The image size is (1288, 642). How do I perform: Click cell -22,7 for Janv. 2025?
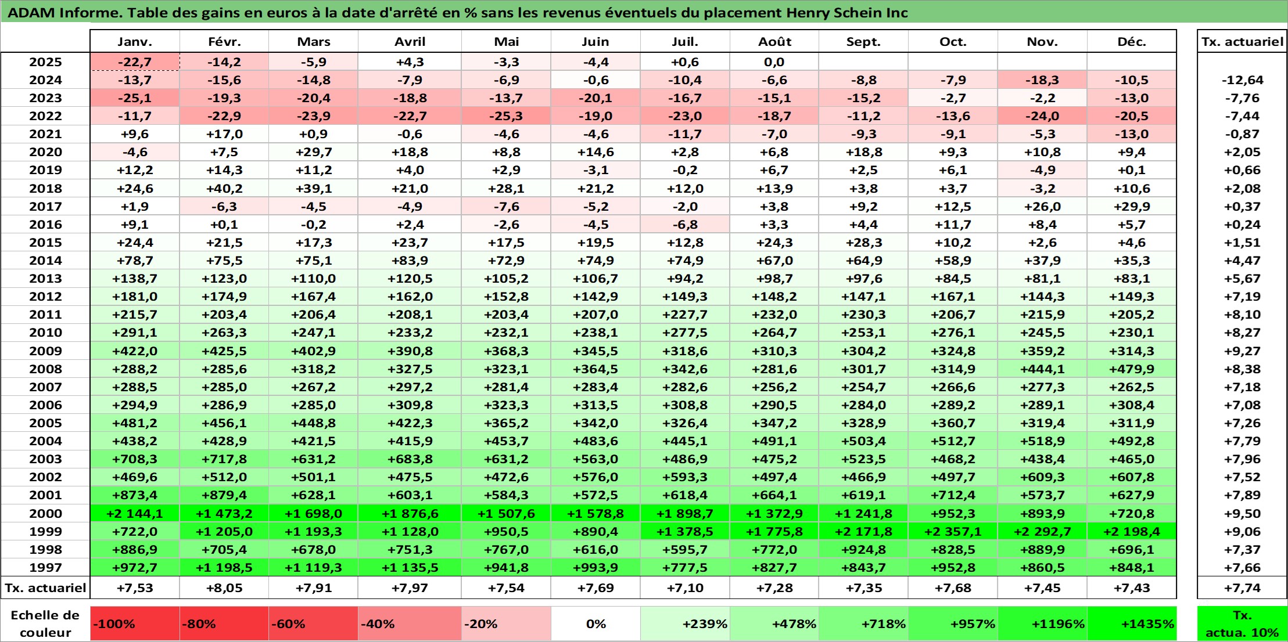[x=135, y=62]
